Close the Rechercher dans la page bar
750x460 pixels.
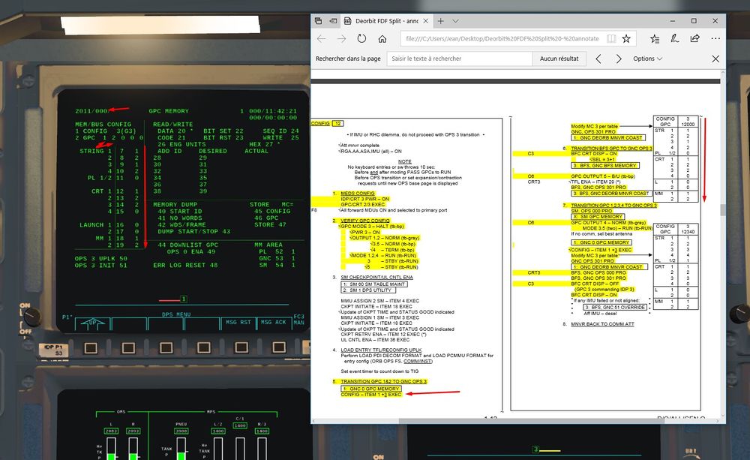[x=715, y=59]
